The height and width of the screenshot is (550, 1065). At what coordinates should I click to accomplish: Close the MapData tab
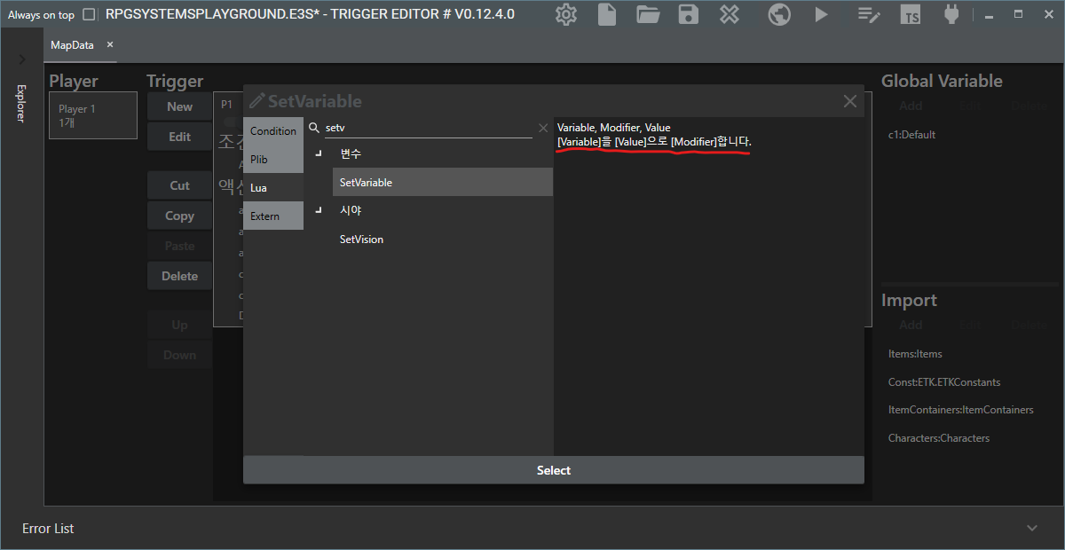tap(110, 45)
